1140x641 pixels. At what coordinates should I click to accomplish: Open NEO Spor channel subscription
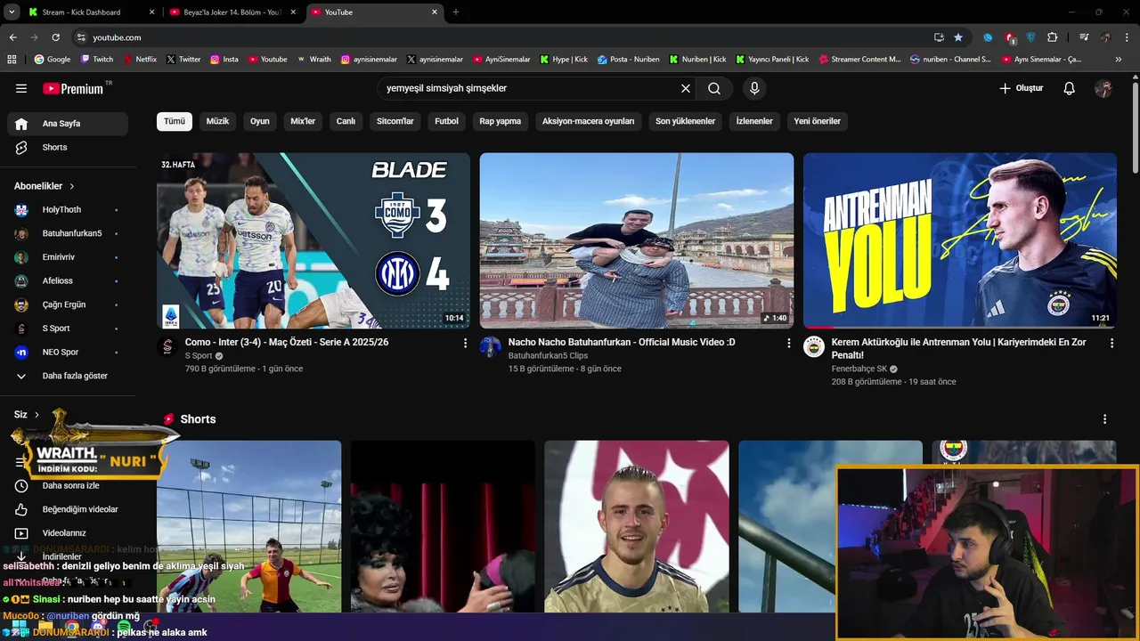68,352
